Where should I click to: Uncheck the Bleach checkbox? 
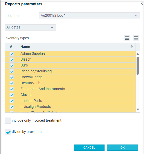12,60
